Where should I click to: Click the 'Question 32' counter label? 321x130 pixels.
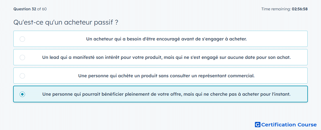[x=25, y=9]
